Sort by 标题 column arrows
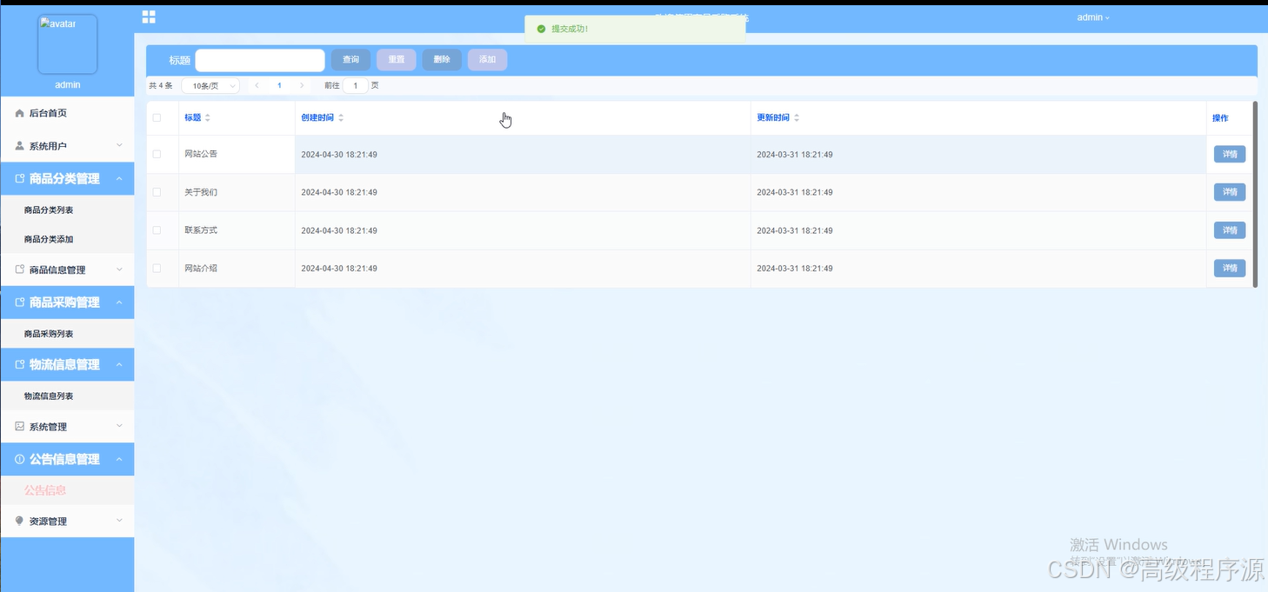1268x592 pixels. tap(207, 117)
